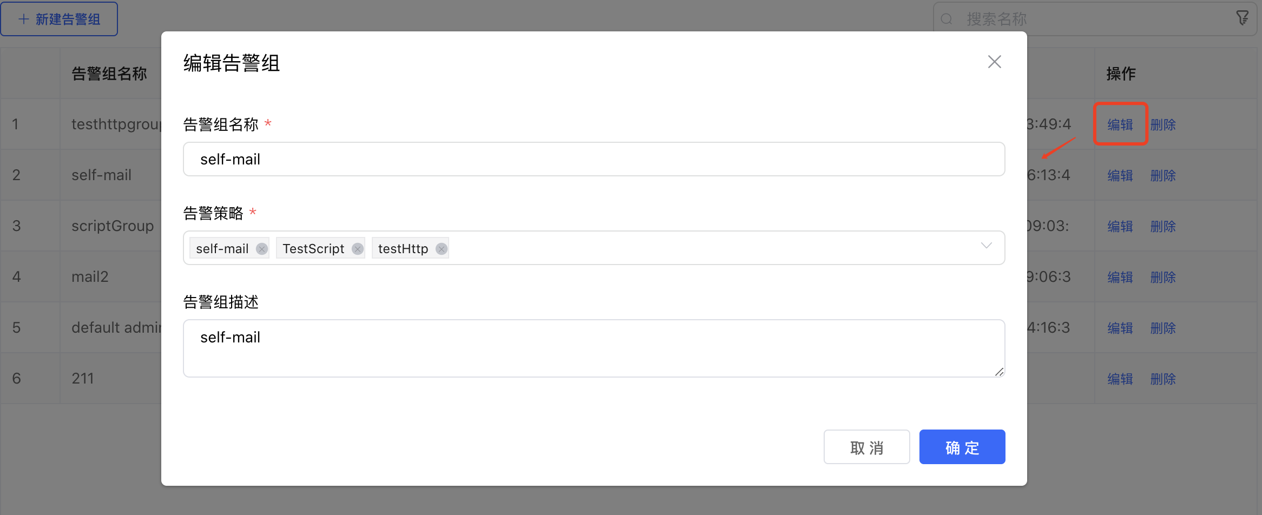The height and width of the screenshot is (515, 1262).
Task: Delete the scriptGroup row via 删除
Action: [x=1163, y=227]
